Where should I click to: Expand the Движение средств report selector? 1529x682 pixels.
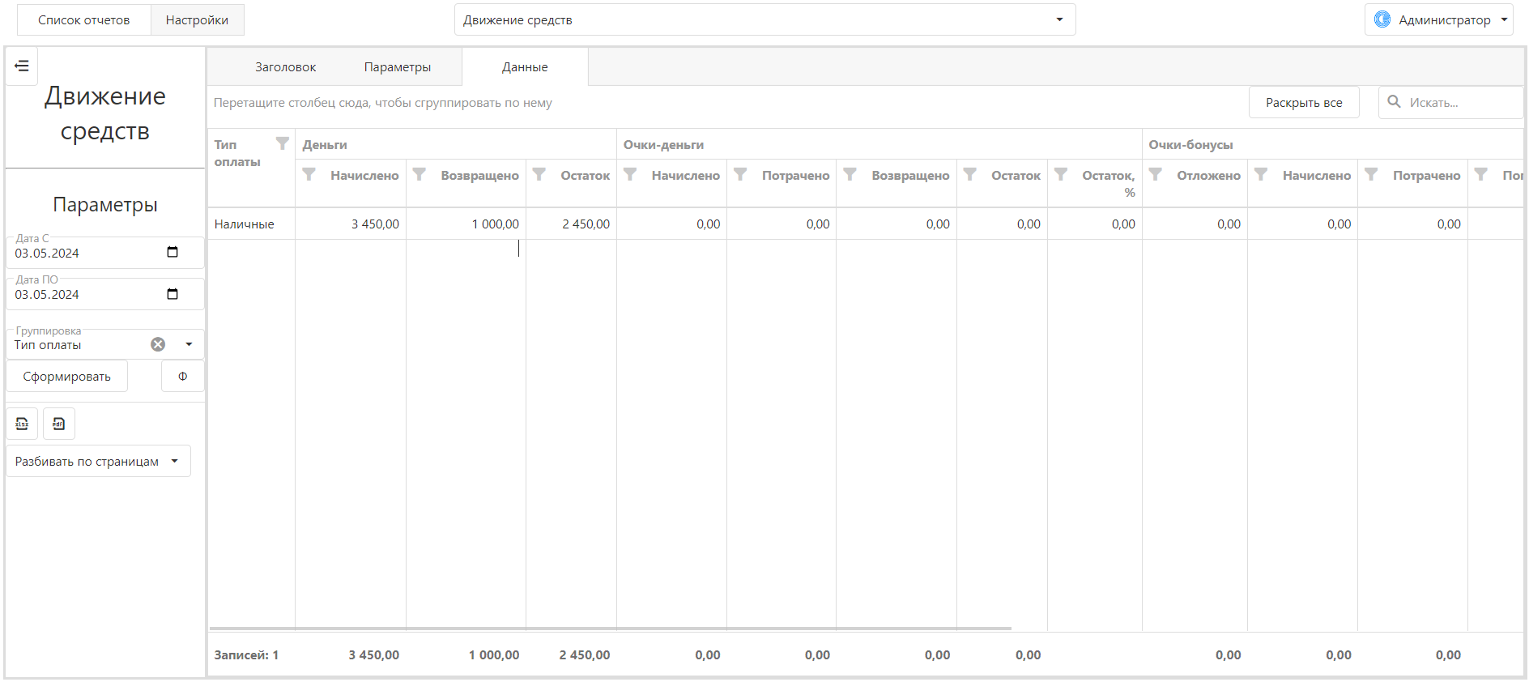point(1059,19)
